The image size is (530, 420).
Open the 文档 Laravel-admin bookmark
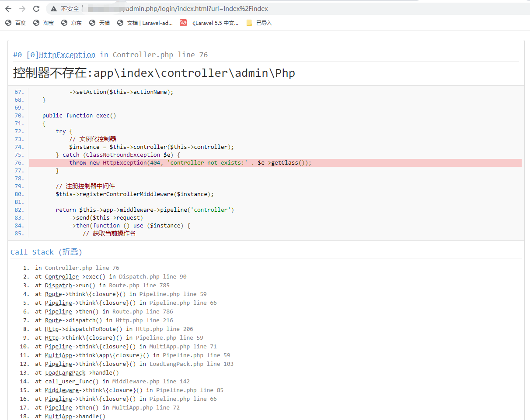(145, 23)
